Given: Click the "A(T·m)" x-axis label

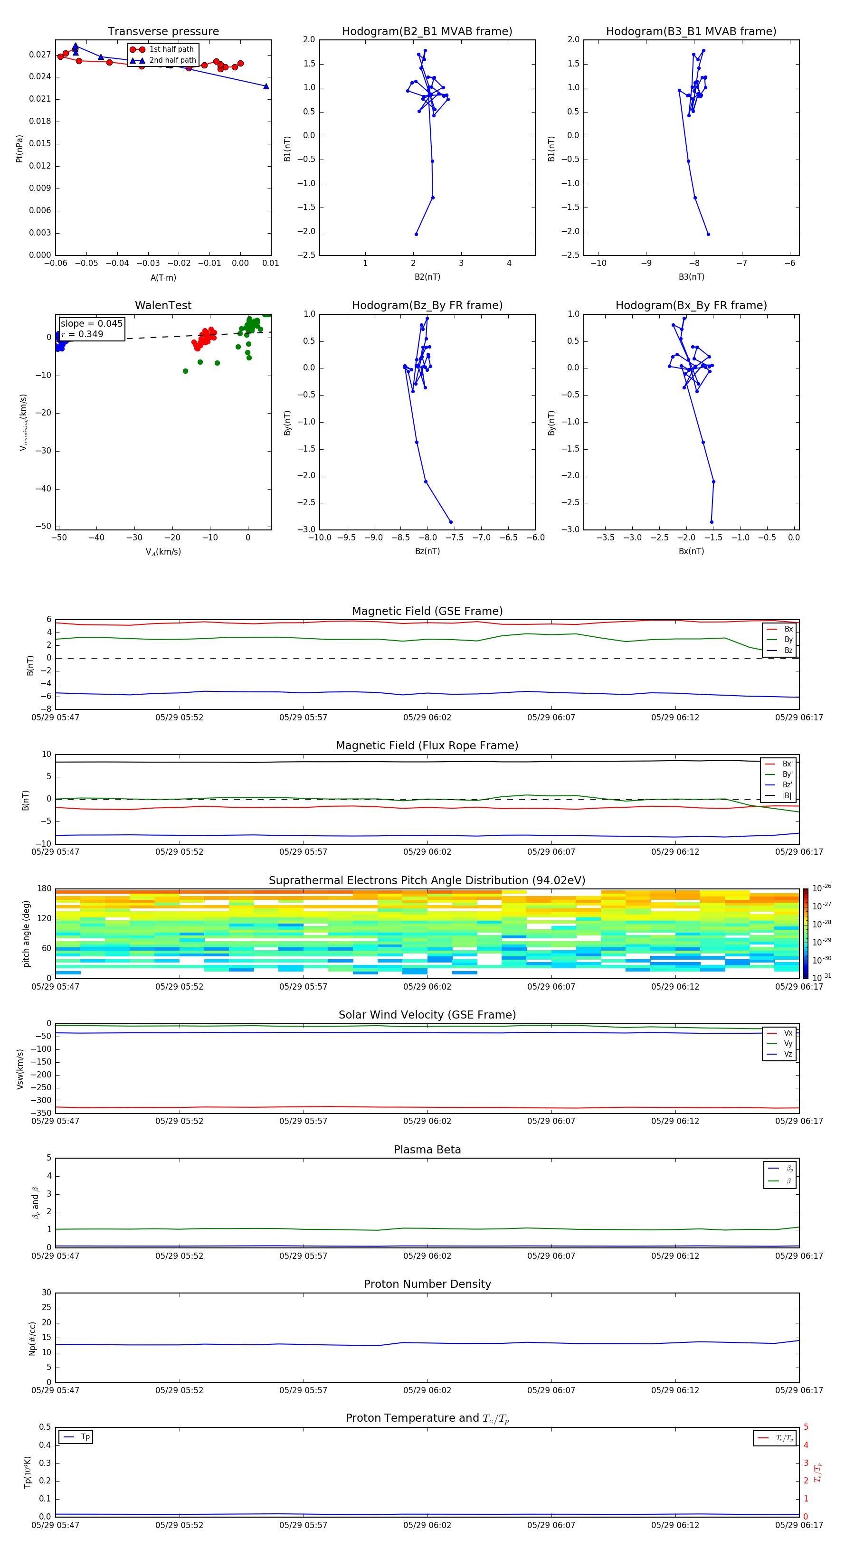Looking at the screenshot, I should 163,277.
